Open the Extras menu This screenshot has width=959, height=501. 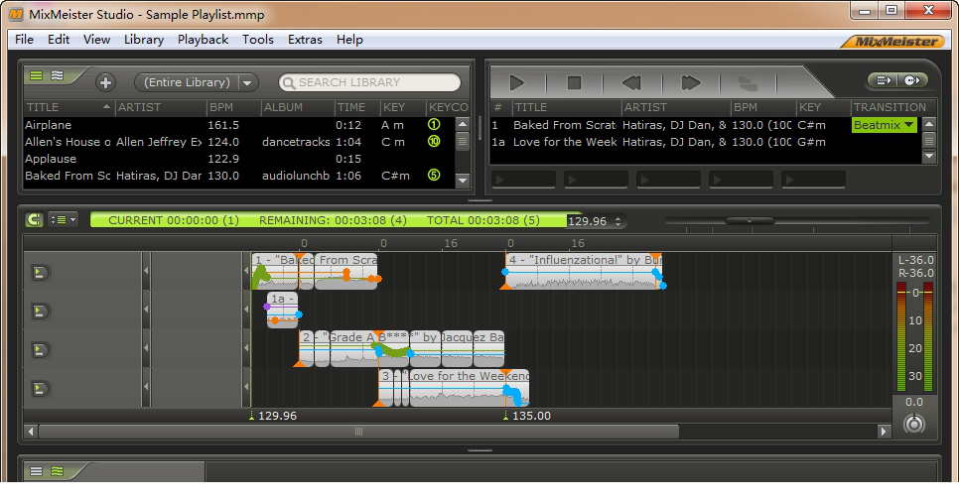click(305, 40)
